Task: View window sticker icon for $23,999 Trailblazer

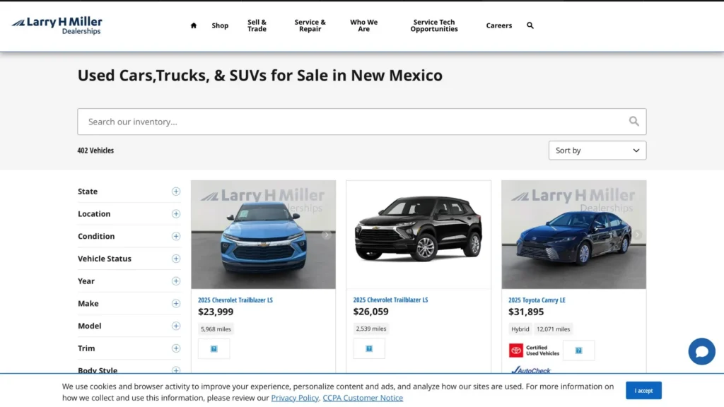Action: (x=214, y=349)
